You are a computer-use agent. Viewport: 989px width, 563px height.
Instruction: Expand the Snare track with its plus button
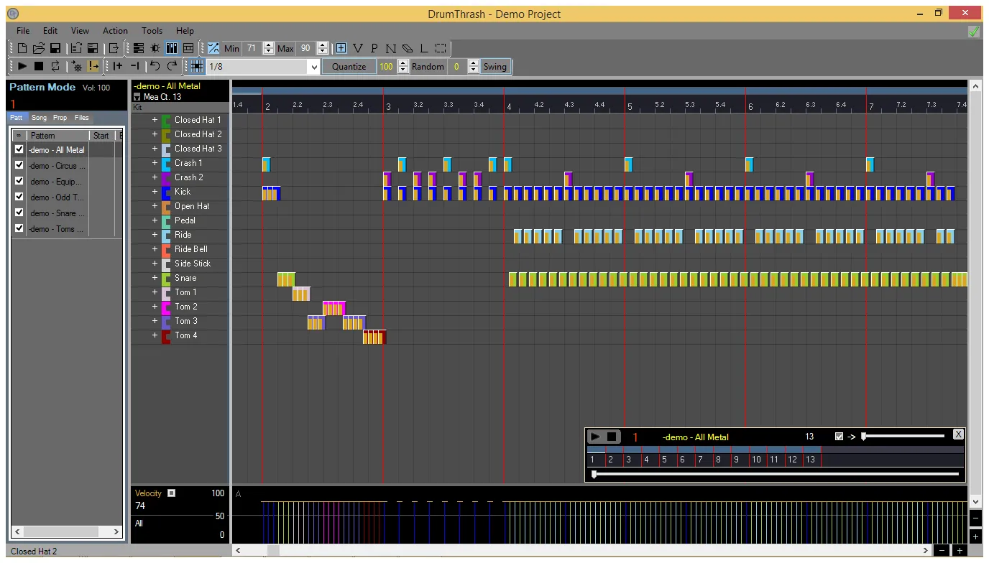pos(155,278)
